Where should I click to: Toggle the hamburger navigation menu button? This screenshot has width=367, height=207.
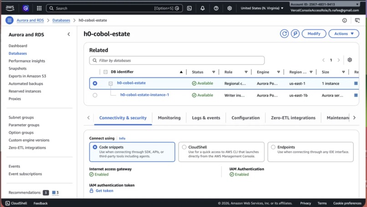(x=10, y=20)
